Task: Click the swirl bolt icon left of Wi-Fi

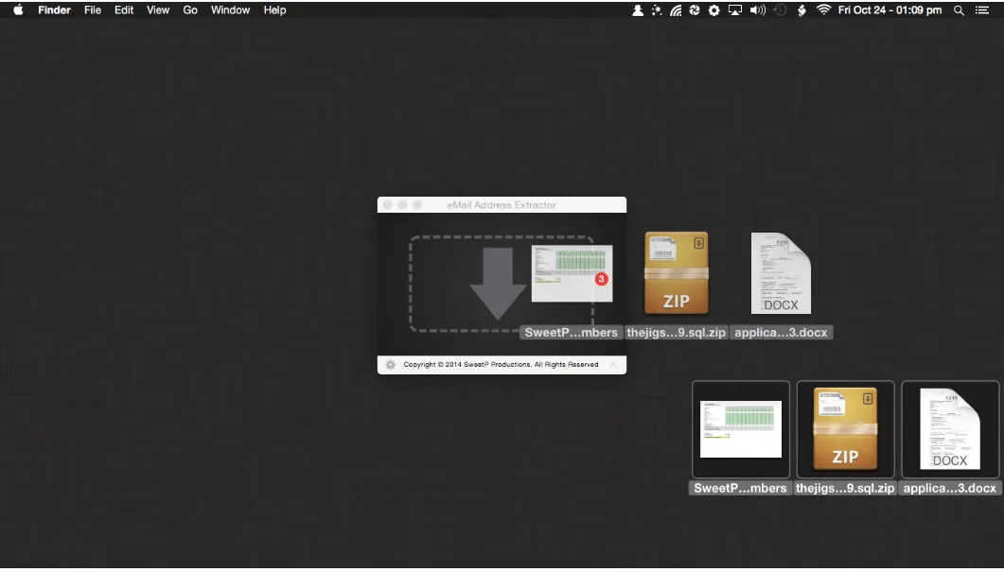Action: [801, 10]
